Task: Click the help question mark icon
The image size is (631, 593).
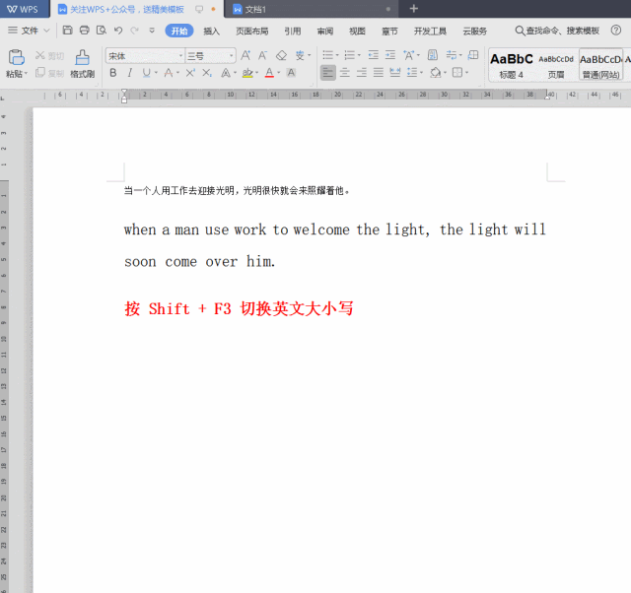Action: pos(616,30)
